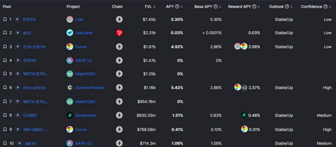Sort by Reward APY column arrows

point(258,7)
